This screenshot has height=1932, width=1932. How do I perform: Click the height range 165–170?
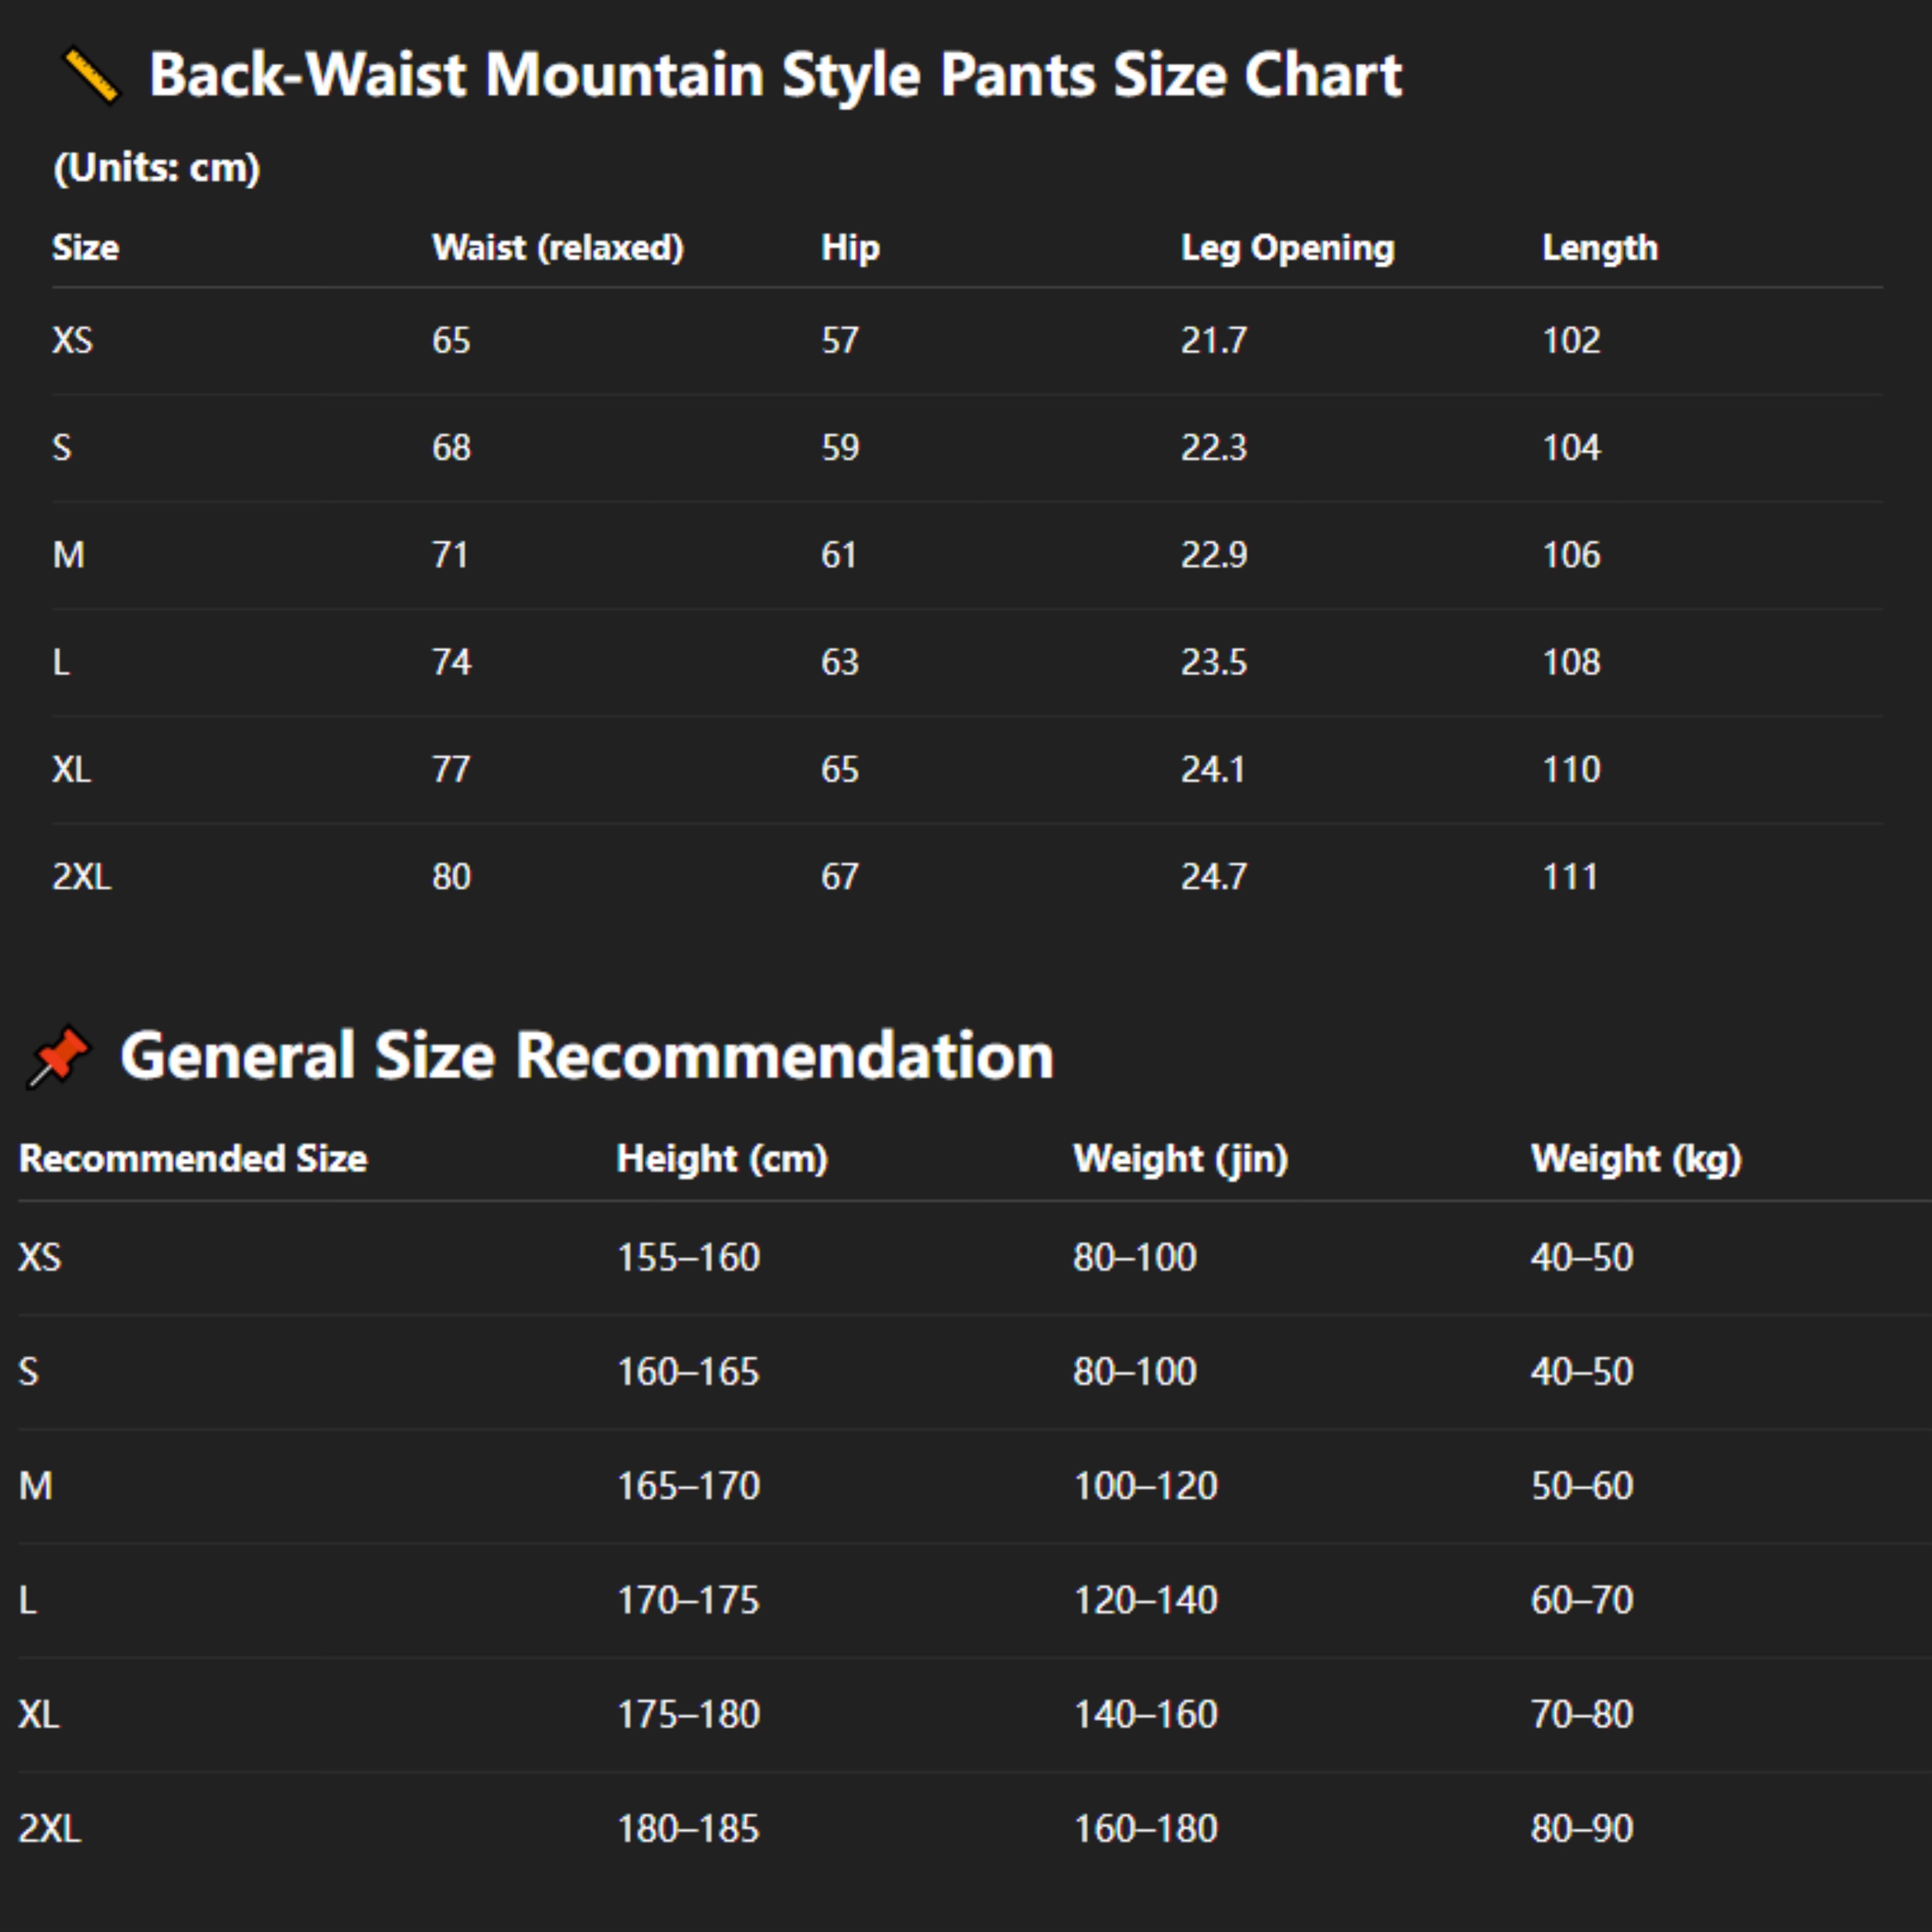click(x=688, y=1486)
